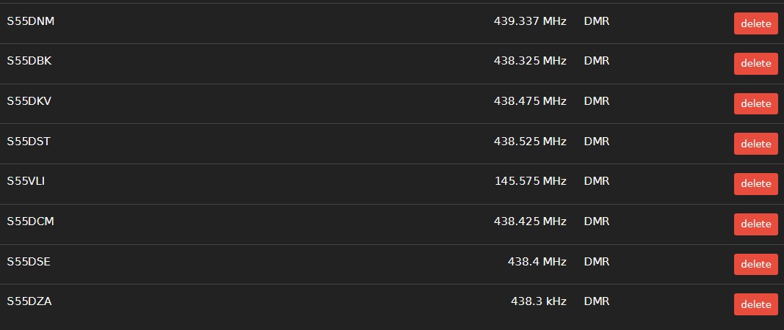This screenshot has height=330, width=784.
Task: Select the S55DSE bookmark name
Action: 29,262
